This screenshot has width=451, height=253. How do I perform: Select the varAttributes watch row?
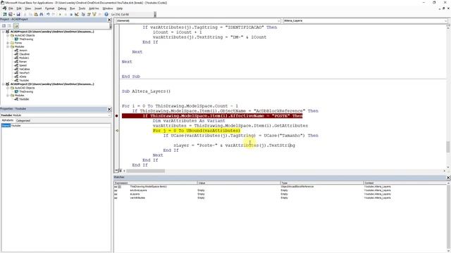280,198
